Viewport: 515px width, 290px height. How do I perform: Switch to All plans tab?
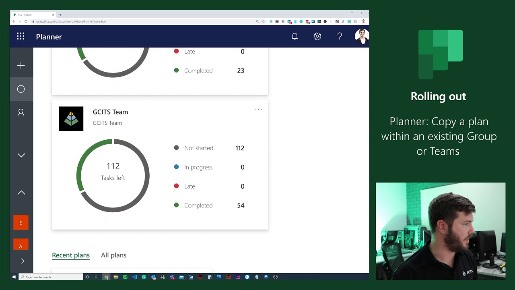[113, 255]
